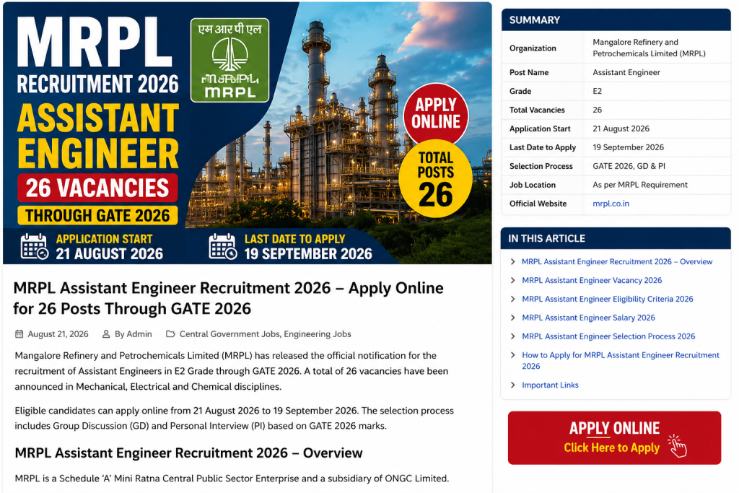The image size is (739, 493).
Task: Click the SUMMARY panel header
Action: pyautogui.click(x=616, y=19)
